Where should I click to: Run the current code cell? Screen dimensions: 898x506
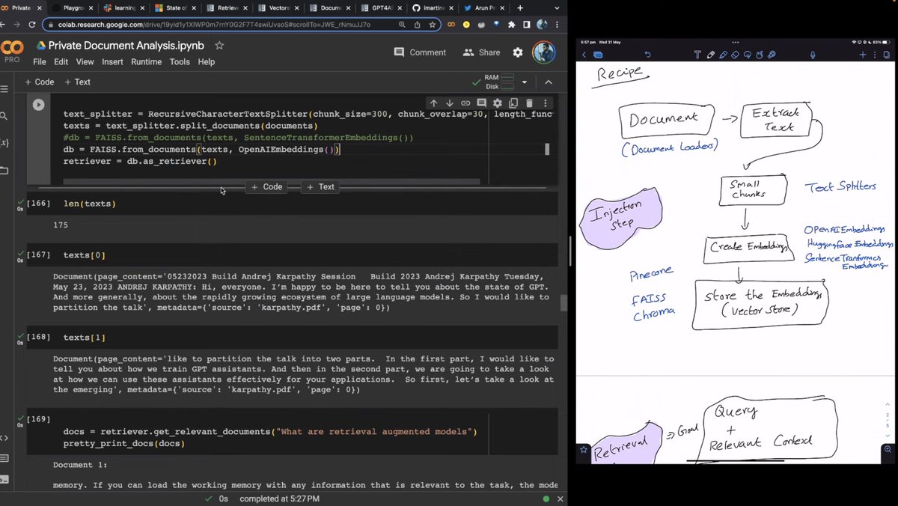(37, 104)
